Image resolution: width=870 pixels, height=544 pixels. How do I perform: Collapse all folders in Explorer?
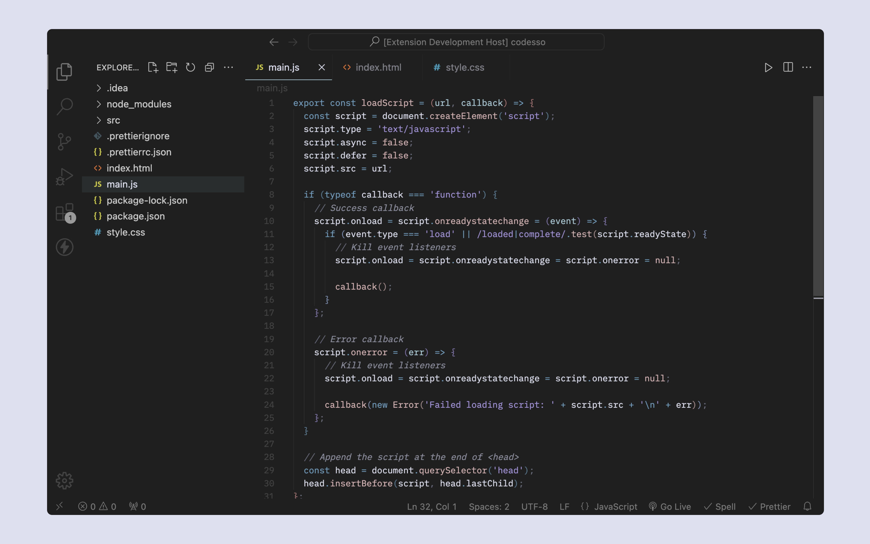click(x=209, y=67)
